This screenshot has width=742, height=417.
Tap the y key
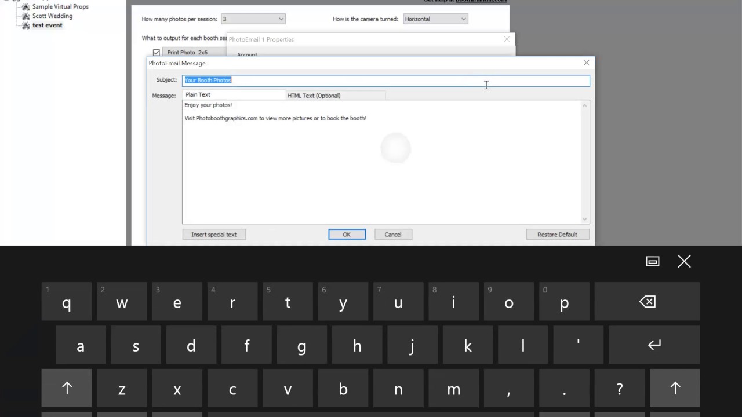click(343, 302)
